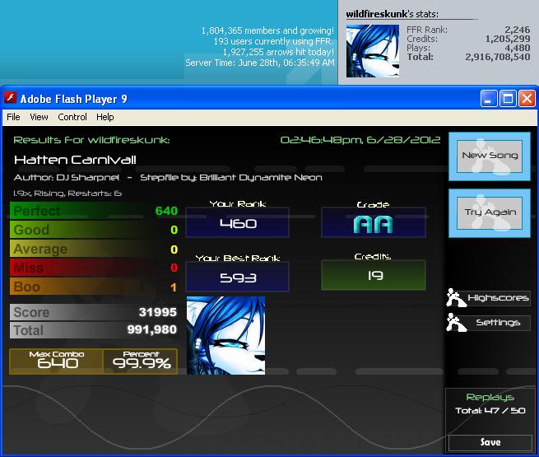Image resolution: width=539 pixels, height=457 pixels.
Task: Click the avatar in wildfireskunk's stats panel
Action: (x=373, y=51)
